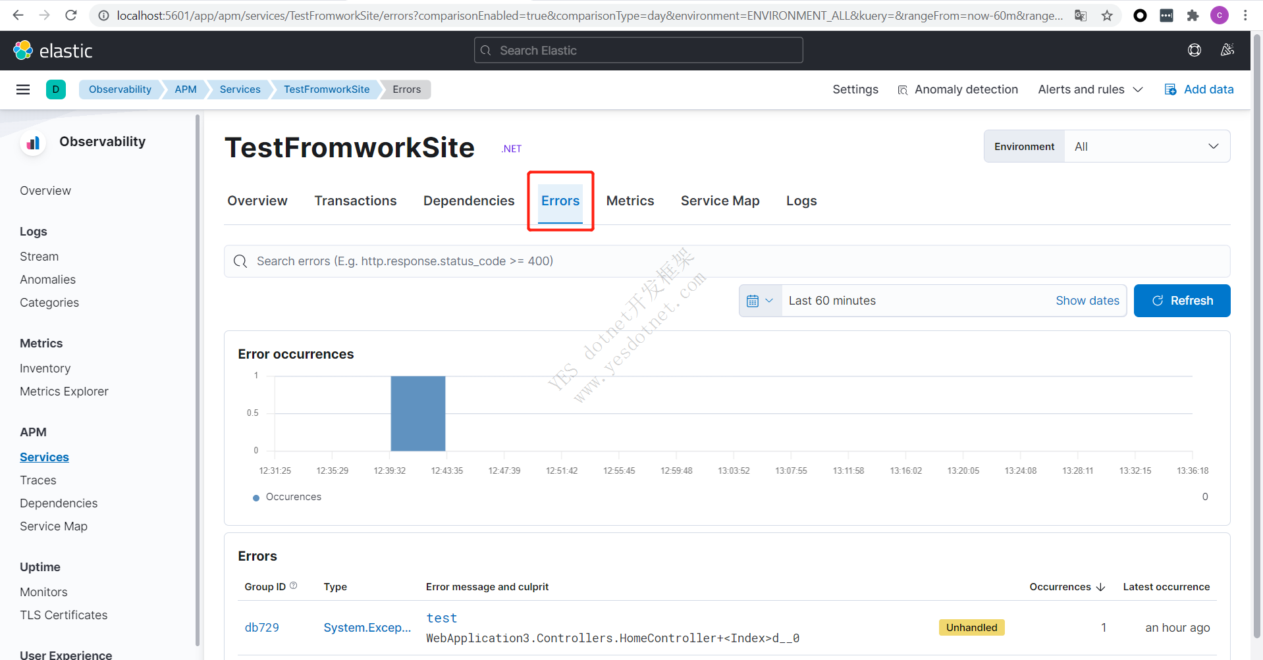
Task: Select the Errors tab
Action: [x=560, y=201]
